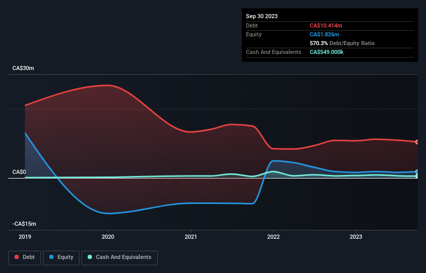This screenshot has width=426, height=273.
Task: Click the CA$0 y-axis label
Action: coord(19,172)
